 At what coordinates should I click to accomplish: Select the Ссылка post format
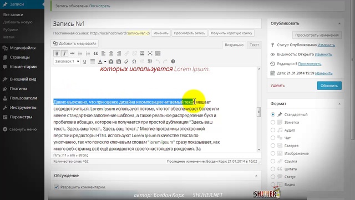coord(273,161)
